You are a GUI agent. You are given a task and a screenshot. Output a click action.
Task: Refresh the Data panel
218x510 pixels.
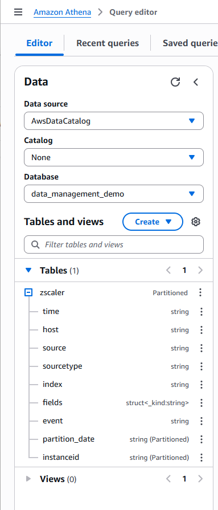click(175, 82)
